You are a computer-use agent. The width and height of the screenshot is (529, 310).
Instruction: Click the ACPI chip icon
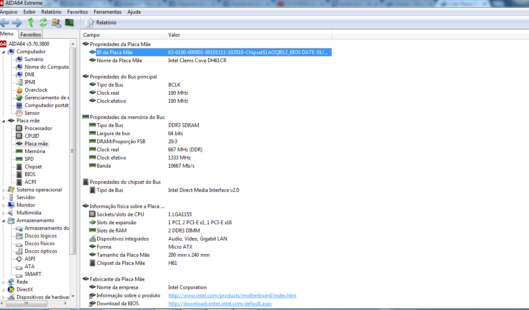19,182
